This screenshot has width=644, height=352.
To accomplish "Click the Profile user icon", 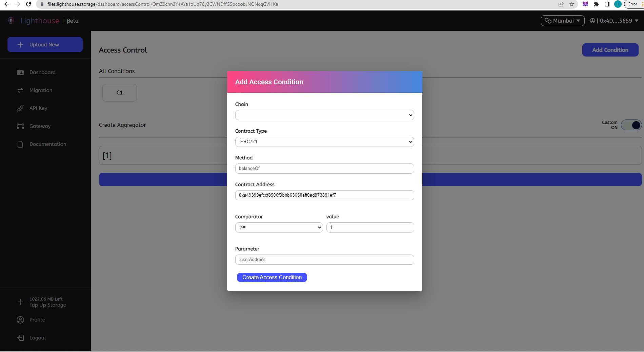I will point(20,320).
